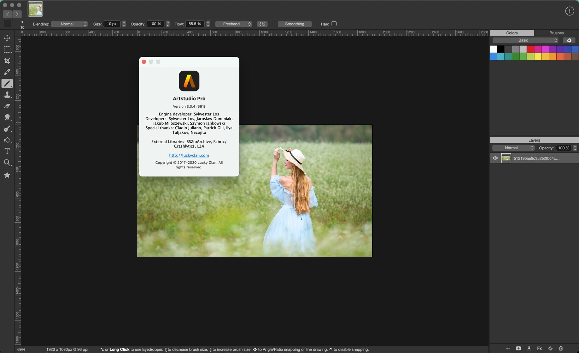Open the Blending mode Normal dropdown

click(x=69, y=24)
